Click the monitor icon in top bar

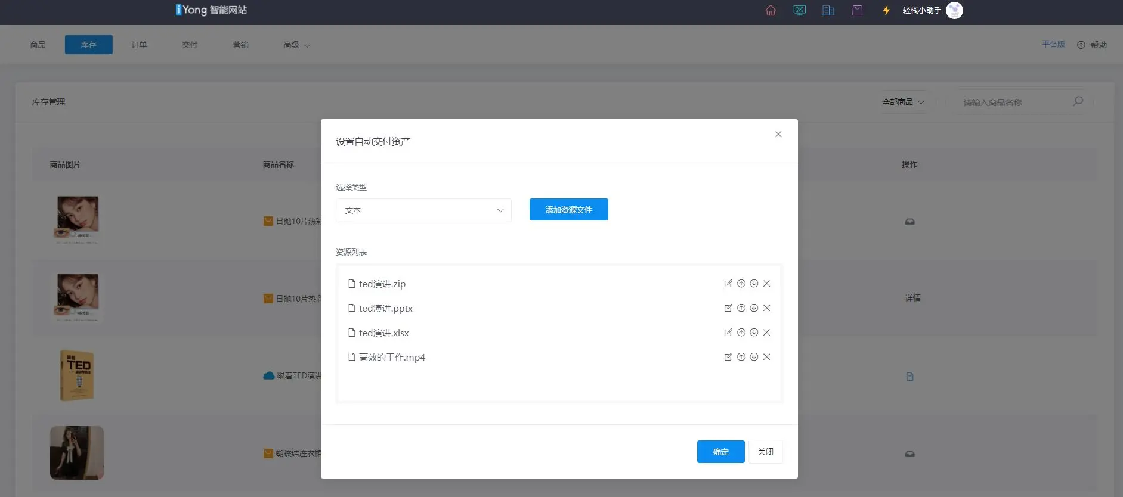coord(799,10)
